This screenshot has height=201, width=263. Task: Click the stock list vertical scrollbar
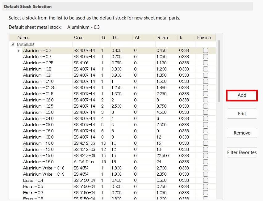click(219, 71)
